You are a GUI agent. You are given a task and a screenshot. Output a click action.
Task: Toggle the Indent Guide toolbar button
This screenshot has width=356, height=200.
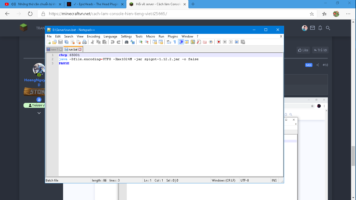point(181,42)
